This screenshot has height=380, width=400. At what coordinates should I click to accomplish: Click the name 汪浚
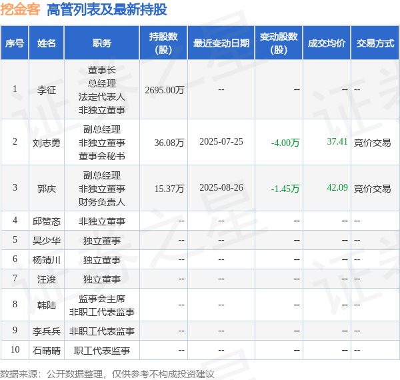47,279
